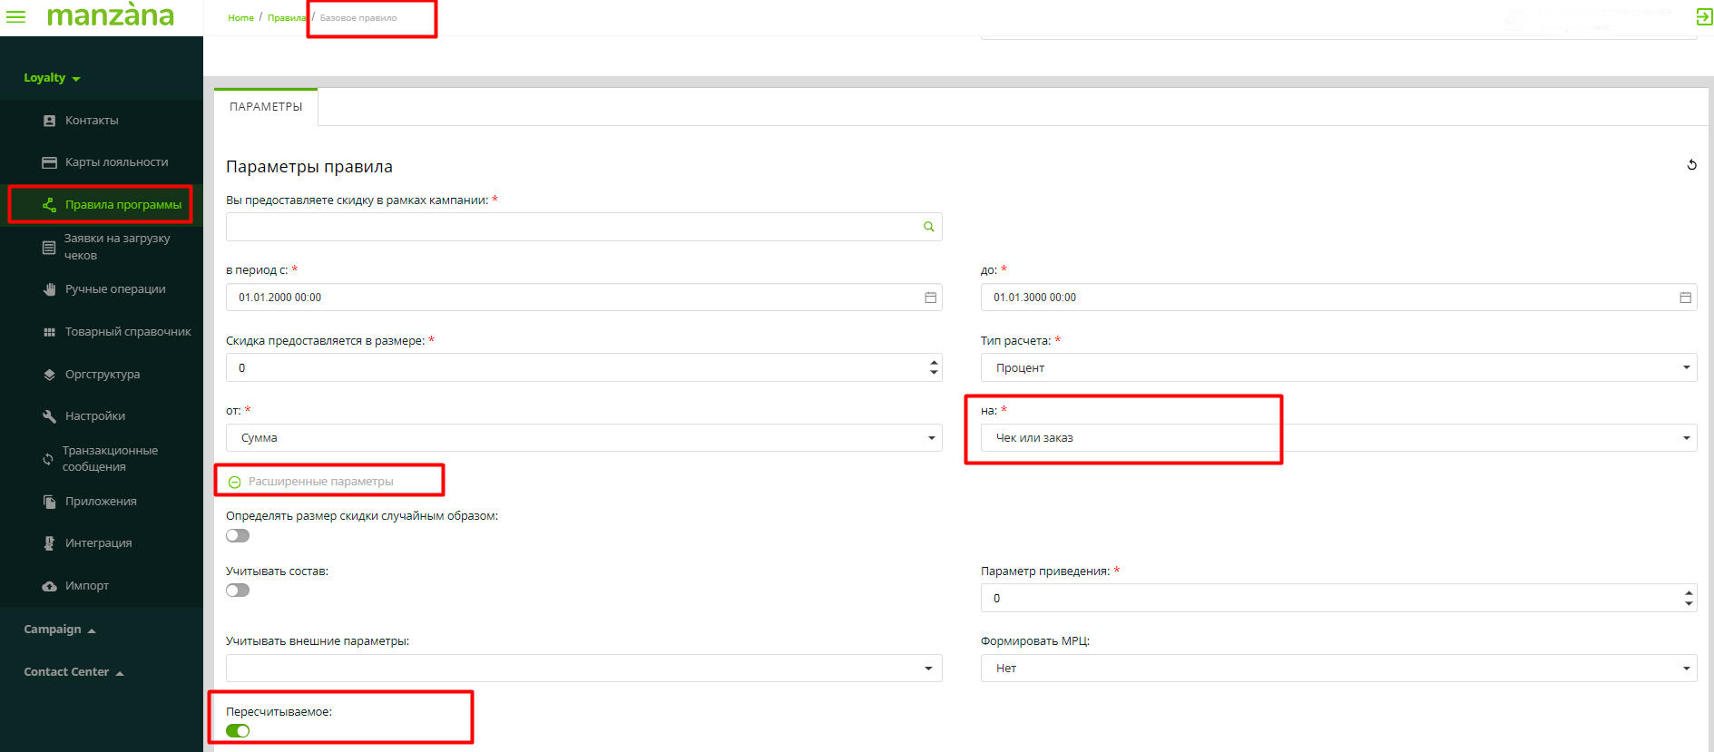The width and height of the screenshot is (1714, 752).
Task: Open the 'Тип расчета' dropdown showing Процент
Action: pyautogui.click(x=1337, y=367)
